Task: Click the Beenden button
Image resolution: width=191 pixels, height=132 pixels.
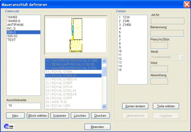Action: (x=98, y=127)
